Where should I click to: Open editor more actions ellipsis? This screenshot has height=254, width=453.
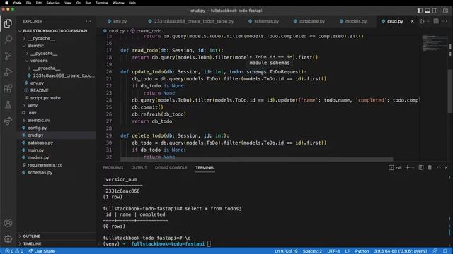tap(445, 21)
